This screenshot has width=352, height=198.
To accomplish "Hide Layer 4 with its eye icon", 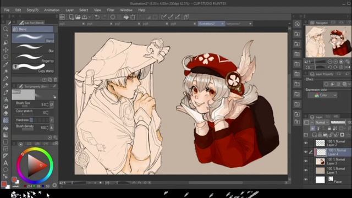I will click(306, 152).
